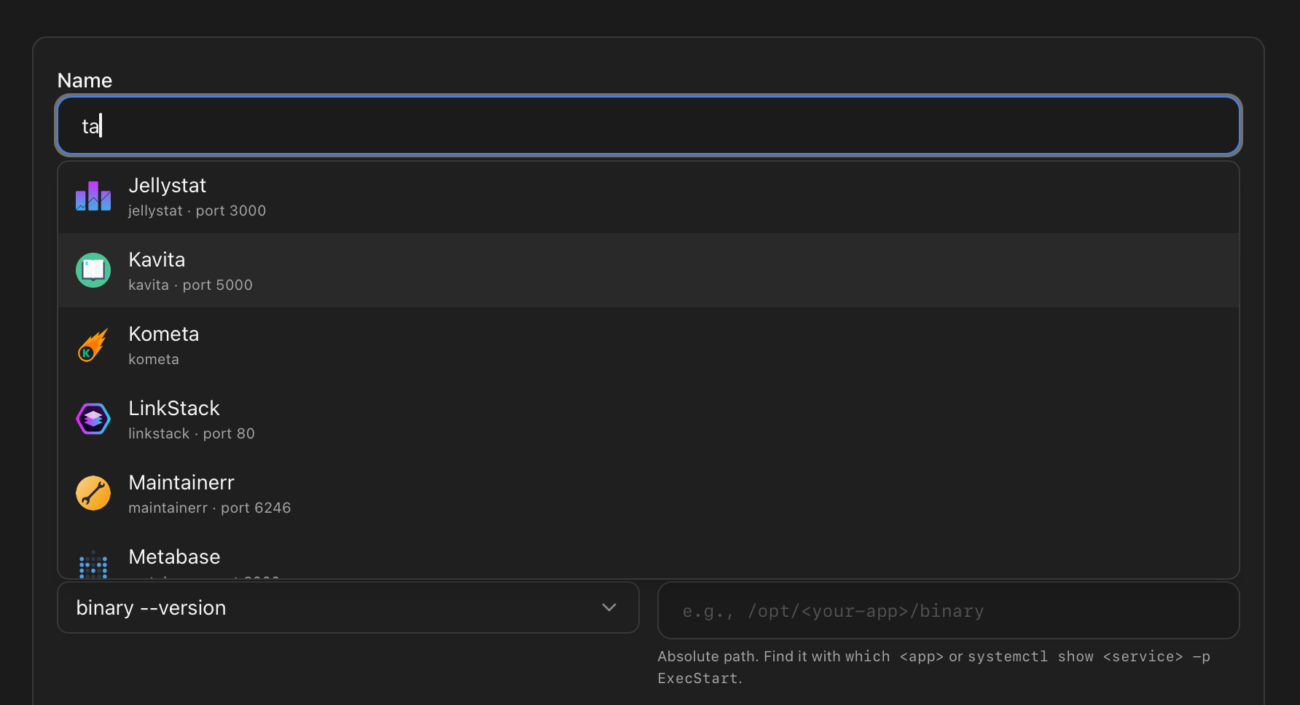The image size is (1300, 705).
Task: Select Jellystat from the suggestions list
Action: [x=649, y=197]
